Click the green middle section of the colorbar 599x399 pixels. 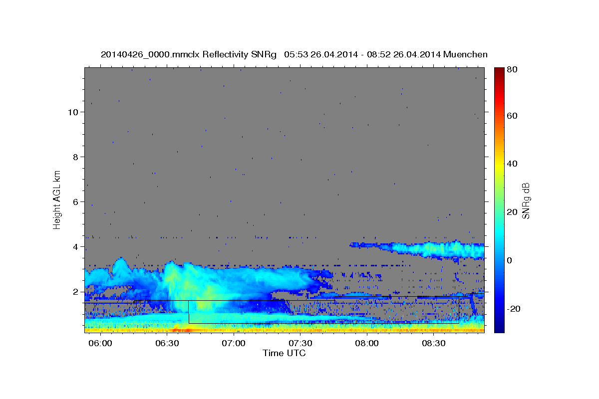click(x=499, y=199)
